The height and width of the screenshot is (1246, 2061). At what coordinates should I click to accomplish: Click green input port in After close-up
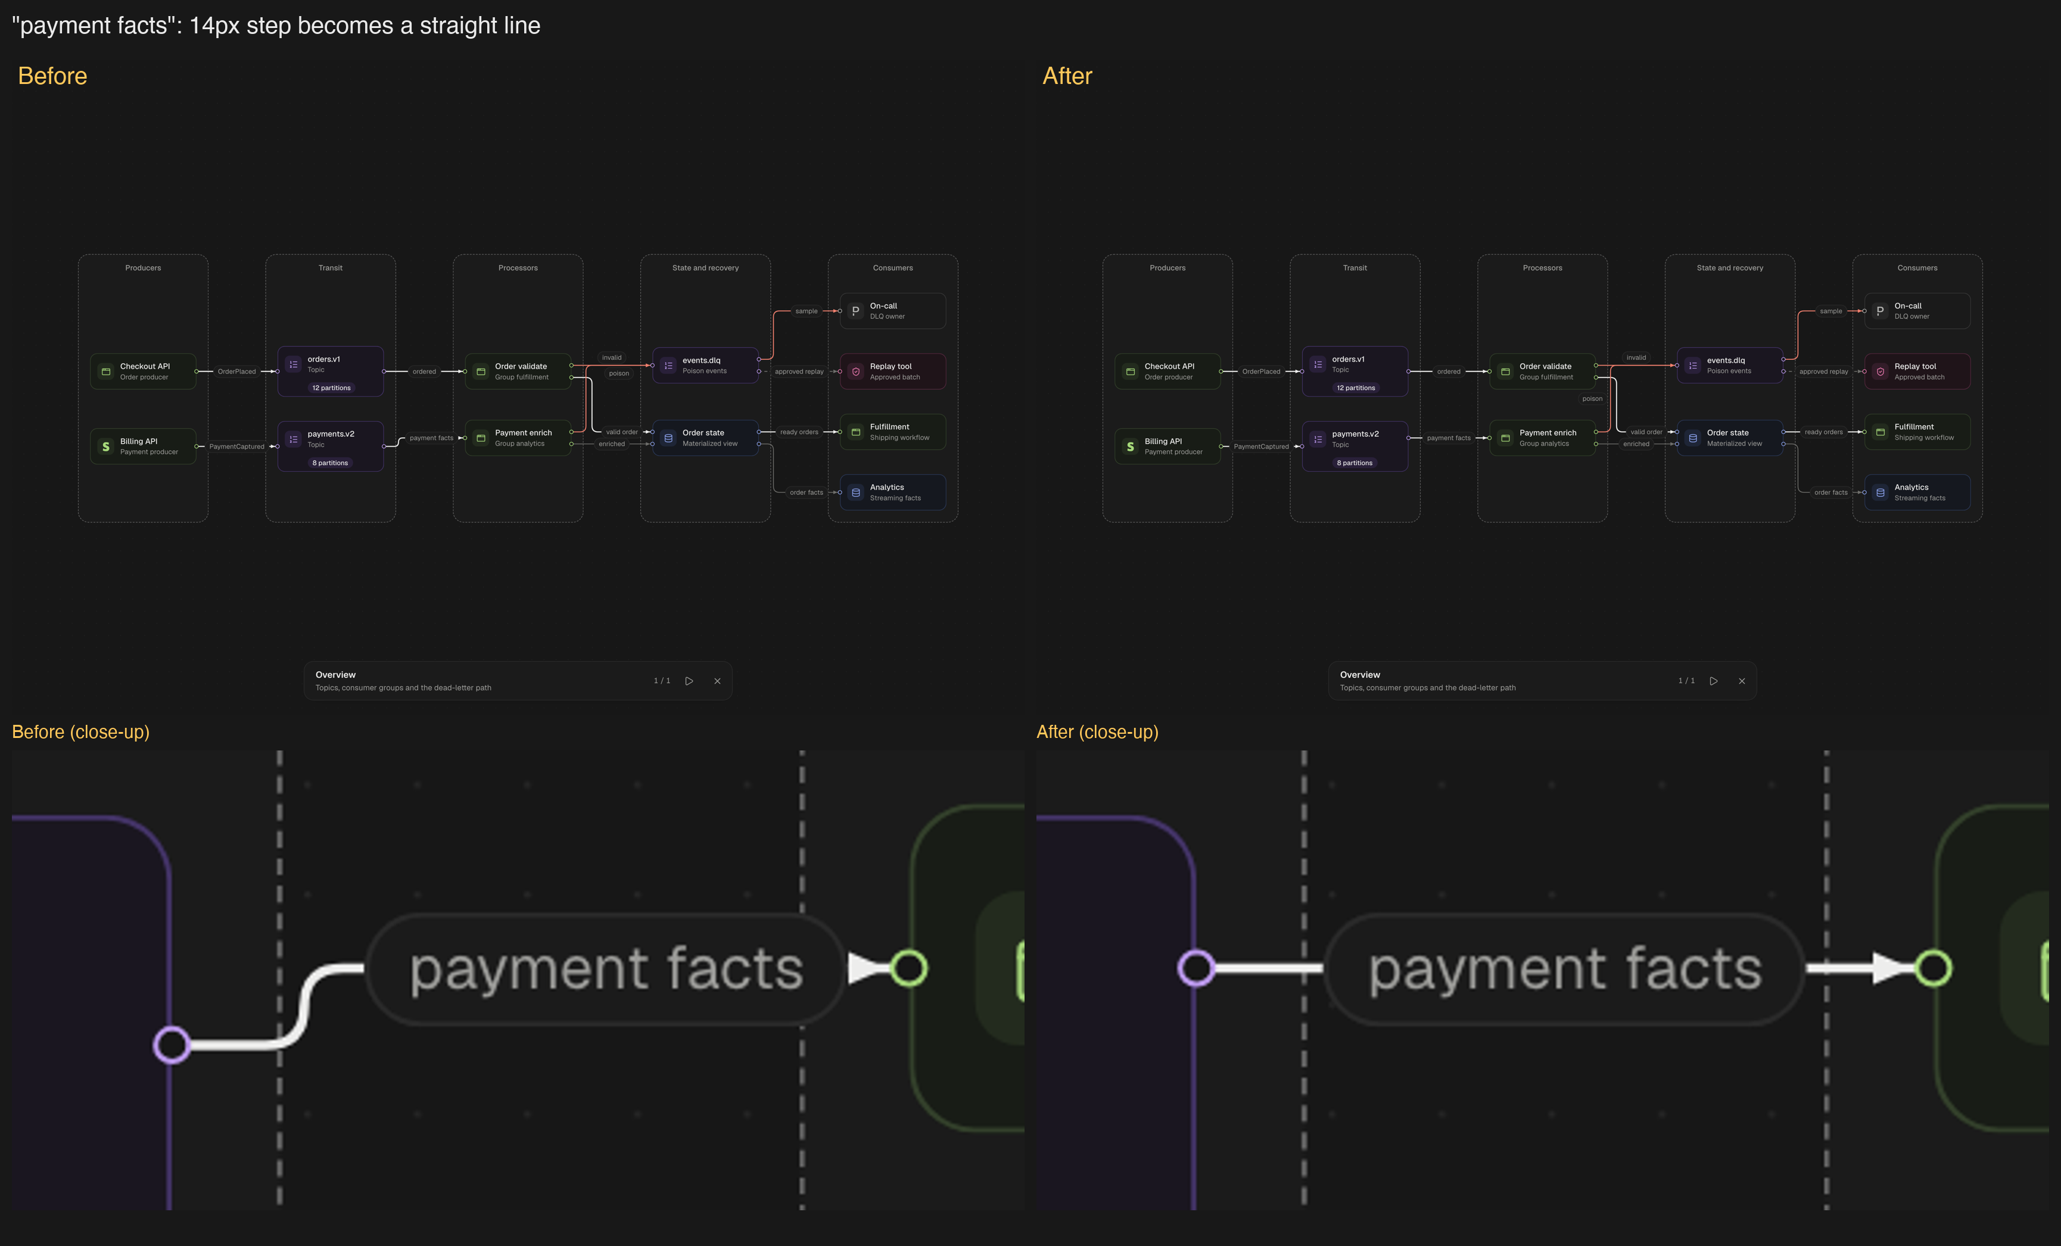1933,968
